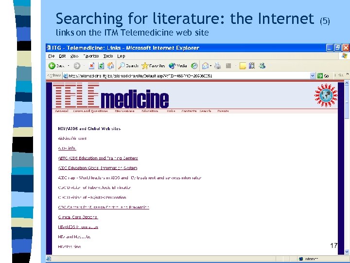Click the vertical scrollbar thumb
The height and width of the screenshot is (263, 350).
click(x=347, y=102)
